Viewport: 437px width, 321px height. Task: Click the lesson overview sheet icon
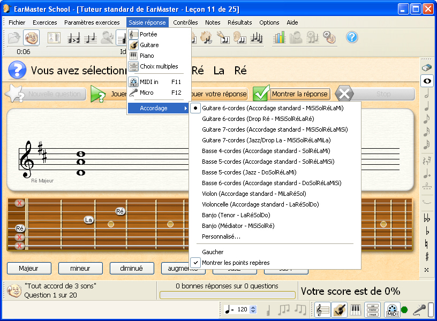pyautogui.click(x=54, y=37)
